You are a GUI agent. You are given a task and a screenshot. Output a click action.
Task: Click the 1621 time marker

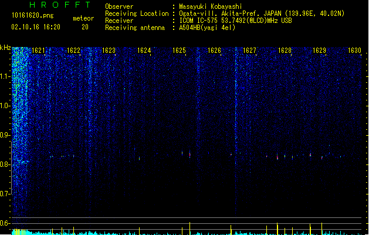click(38, 51)
